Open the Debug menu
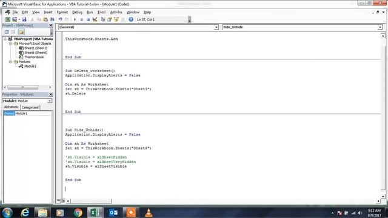The height and width of the screenshot is (218, 388). (x=77, y=12)
